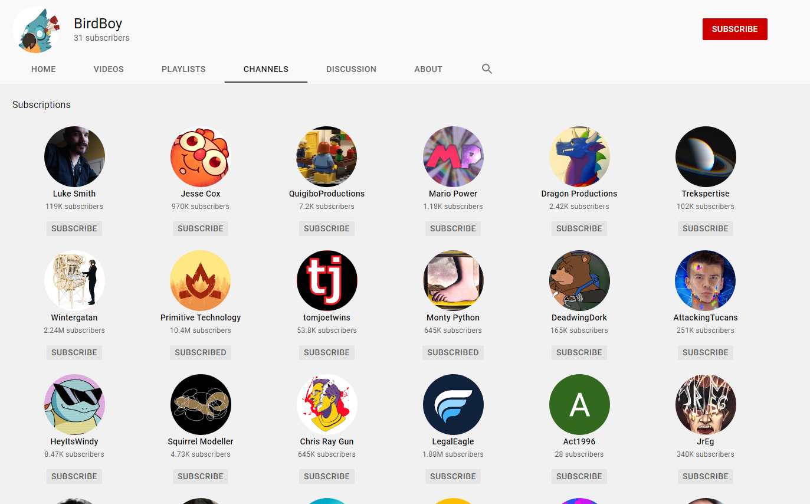Subscribe to QuigiboProductions
Viewport: 810px width, 504px height.
pyautogui.click(x=327, y=228)
